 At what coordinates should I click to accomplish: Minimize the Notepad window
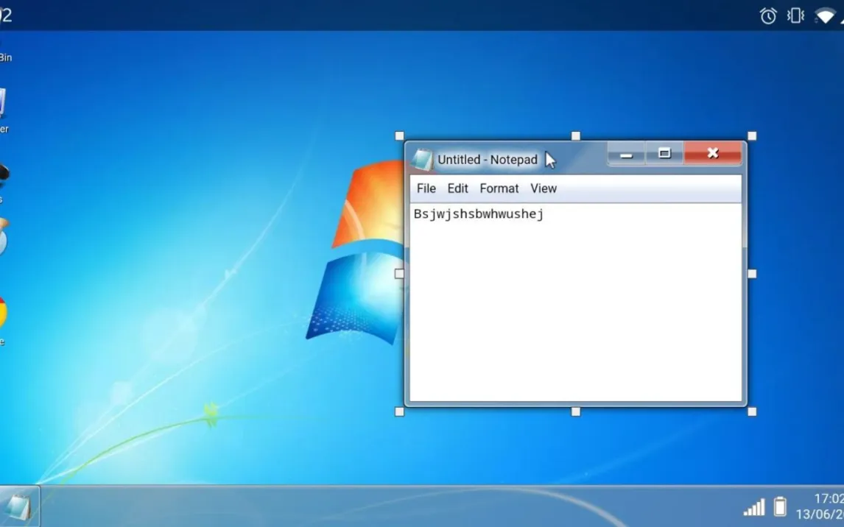click(x=627, y=154)
